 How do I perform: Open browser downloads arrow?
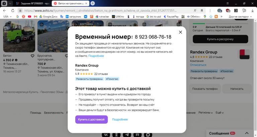point(252,11)
